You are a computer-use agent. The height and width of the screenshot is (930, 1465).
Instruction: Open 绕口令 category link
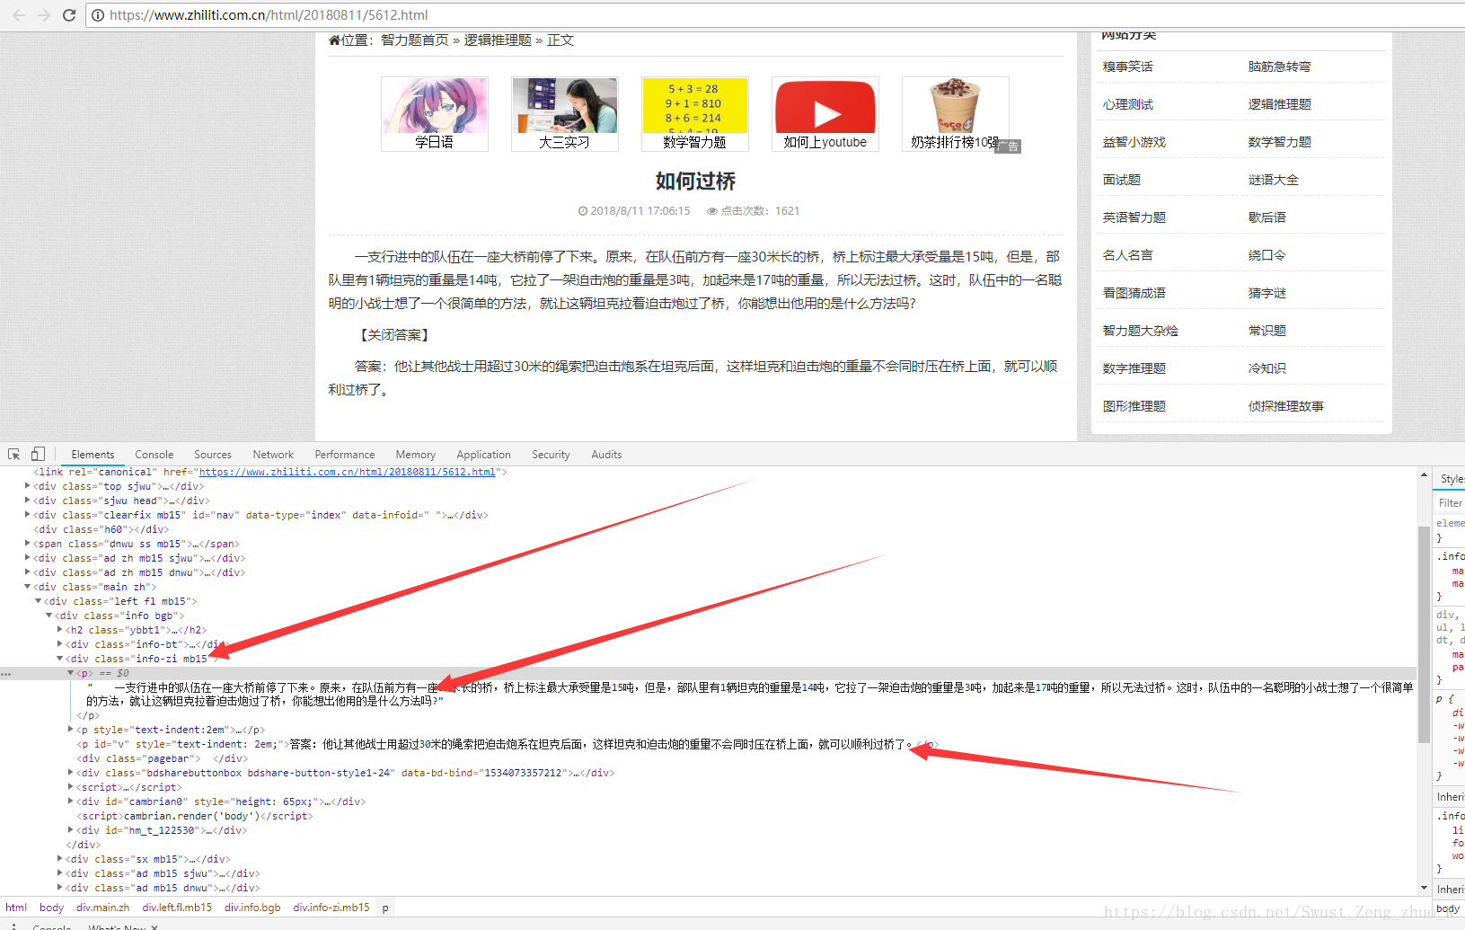click(x=1267, y=255)
